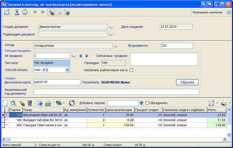Click the 'Итого' column header
This screenshot has width=233, height=148.
pos(217,110)
